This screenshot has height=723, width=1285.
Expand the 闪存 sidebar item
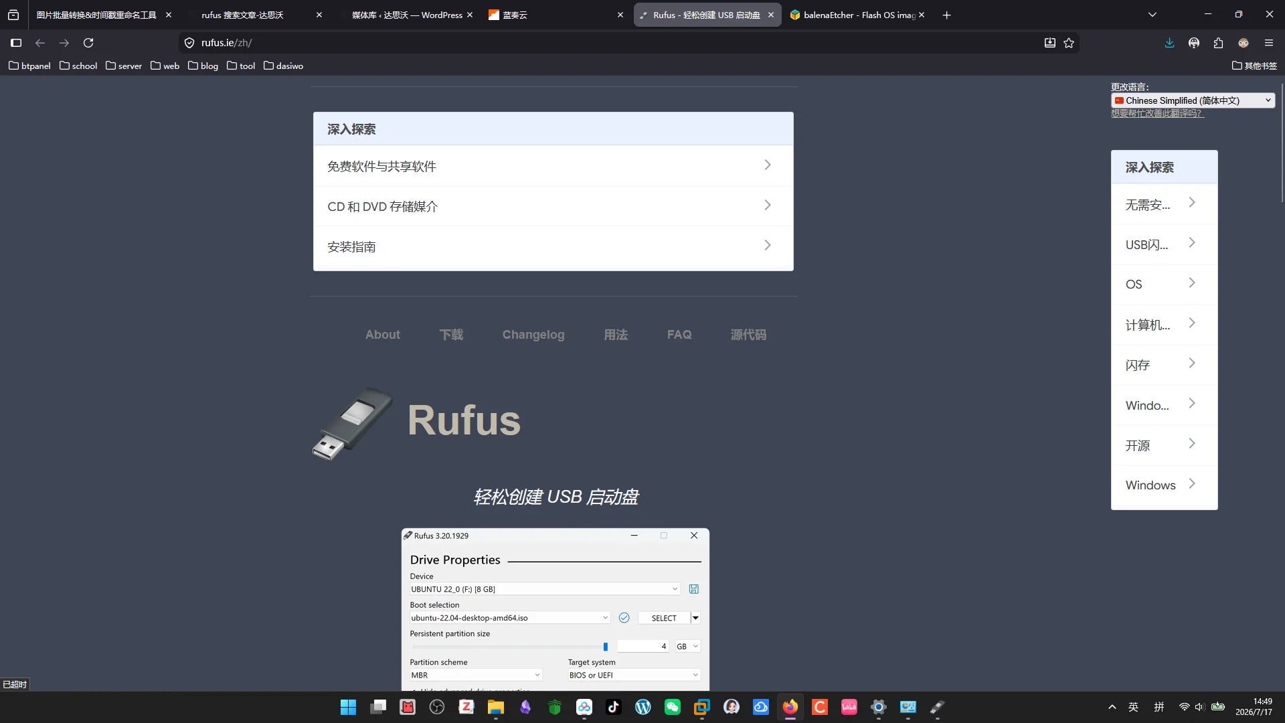(x=1164, y=365)
